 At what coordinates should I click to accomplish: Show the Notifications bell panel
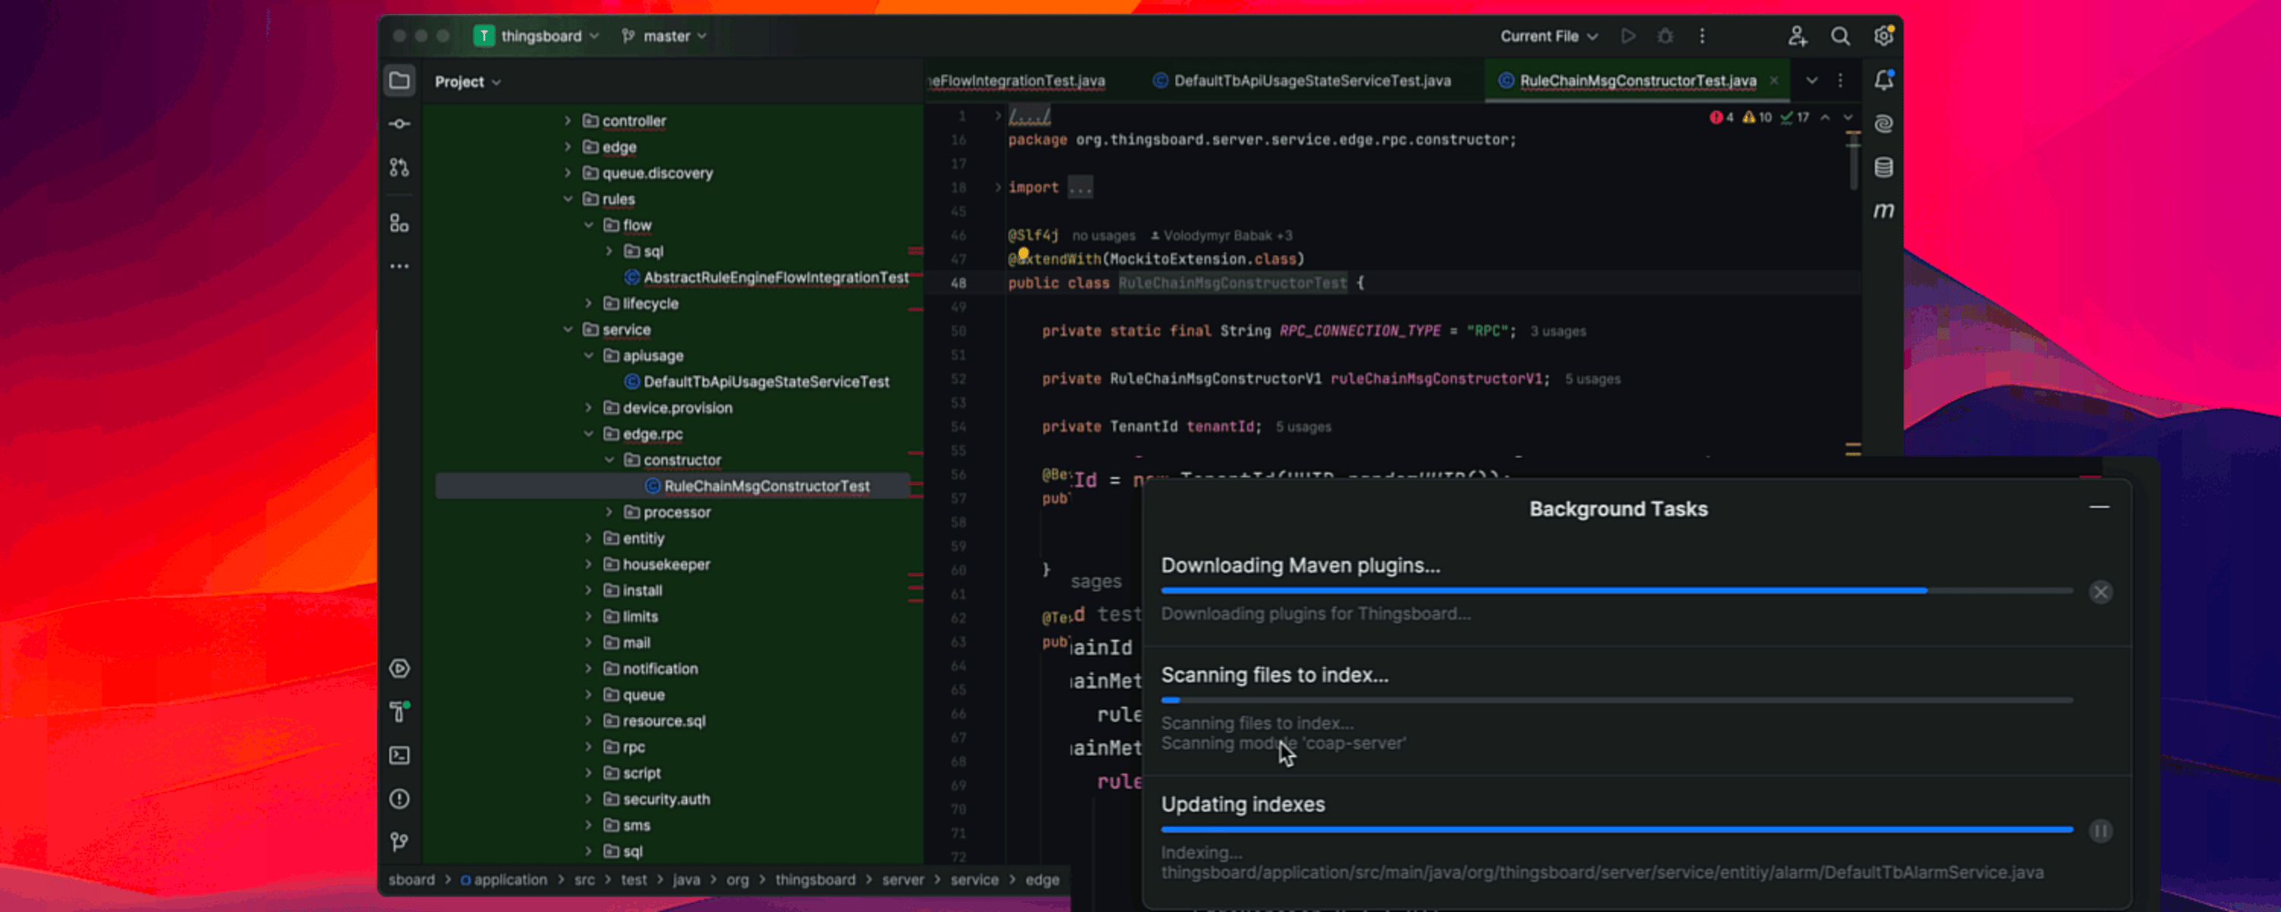coord(1883,81)
